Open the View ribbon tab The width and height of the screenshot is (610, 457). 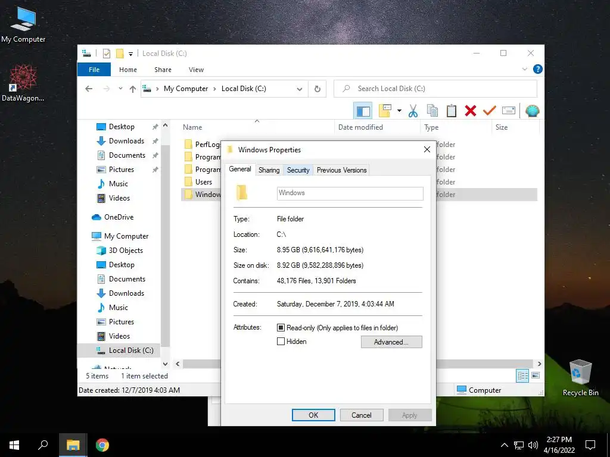[196, 70]
